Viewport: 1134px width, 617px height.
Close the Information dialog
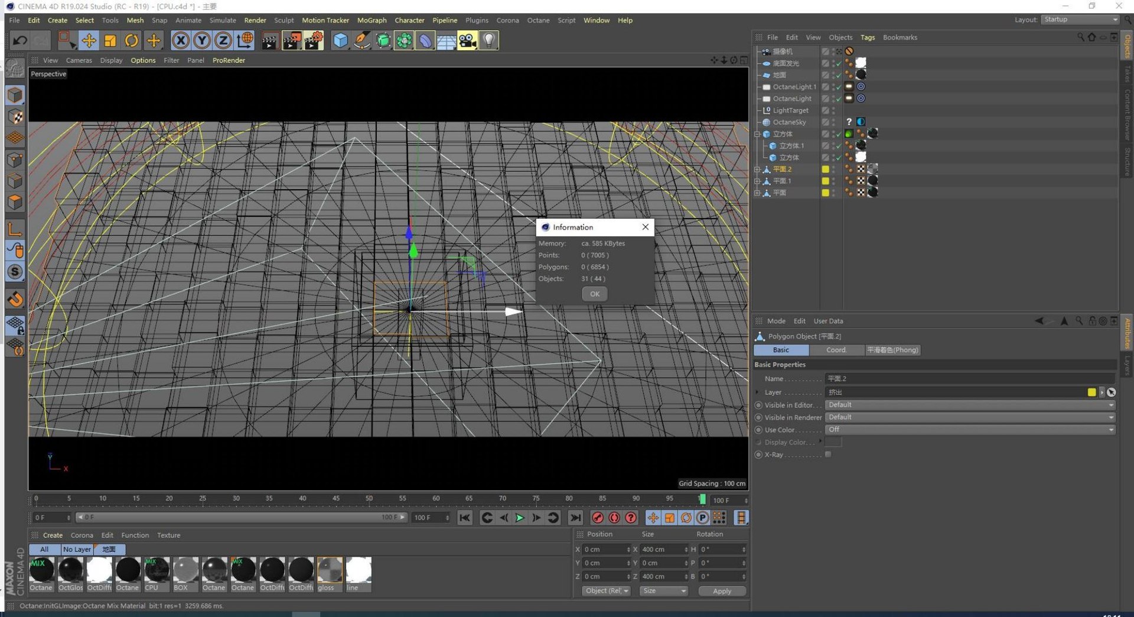[x=646, y=227]
